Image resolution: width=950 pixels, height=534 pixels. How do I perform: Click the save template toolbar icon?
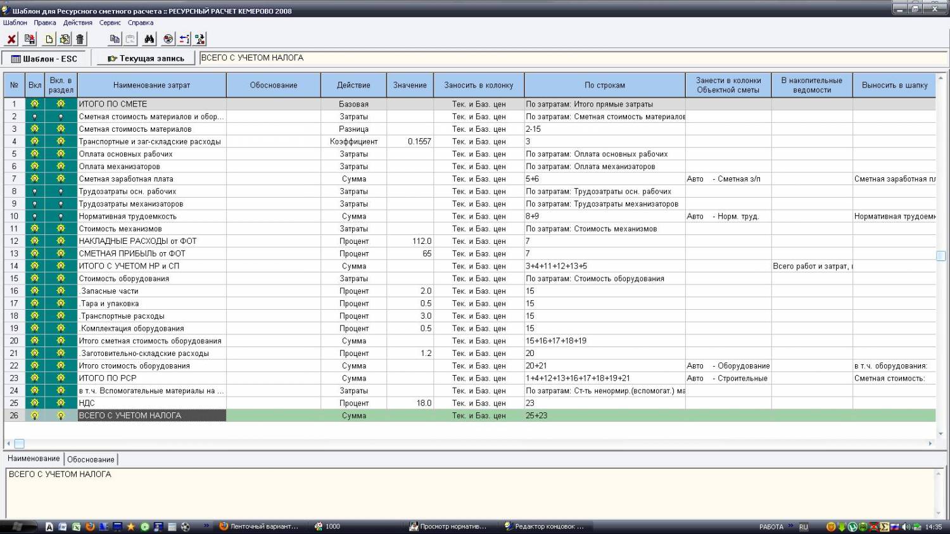click(x=29, y=39)
